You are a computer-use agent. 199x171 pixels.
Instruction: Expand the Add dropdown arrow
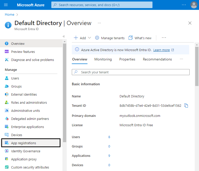pos(90,38)
